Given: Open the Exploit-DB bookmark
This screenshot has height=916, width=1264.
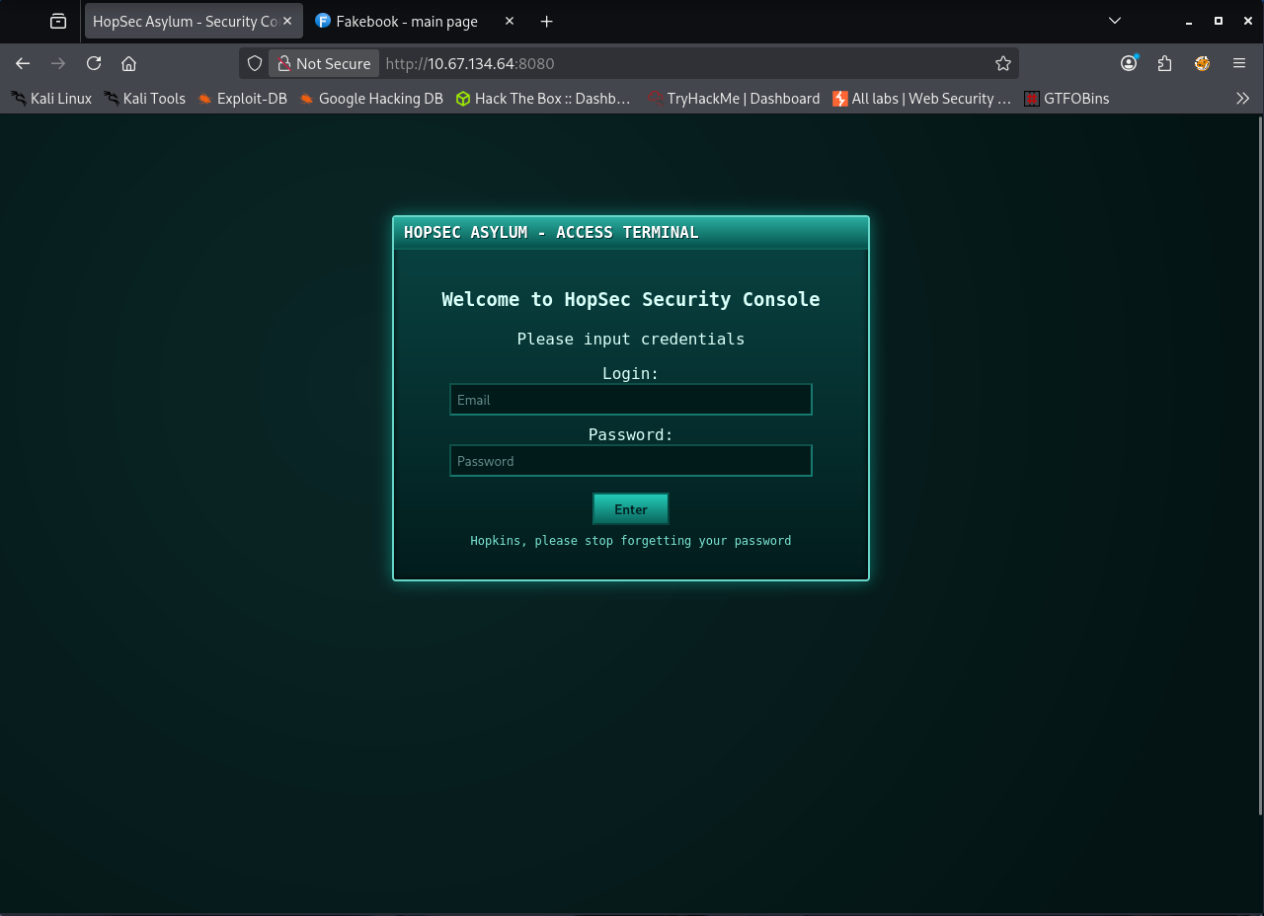Looking at the screenshot, I should click(242, 98).
